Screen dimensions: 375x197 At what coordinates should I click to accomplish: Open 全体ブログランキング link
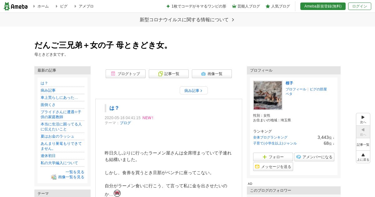[x=270, y=137]
